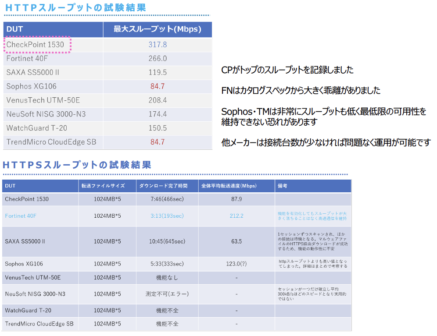
Task: Click the TrendMicro CloudEdge SB row in HTTP table
Action: (51, 142)
